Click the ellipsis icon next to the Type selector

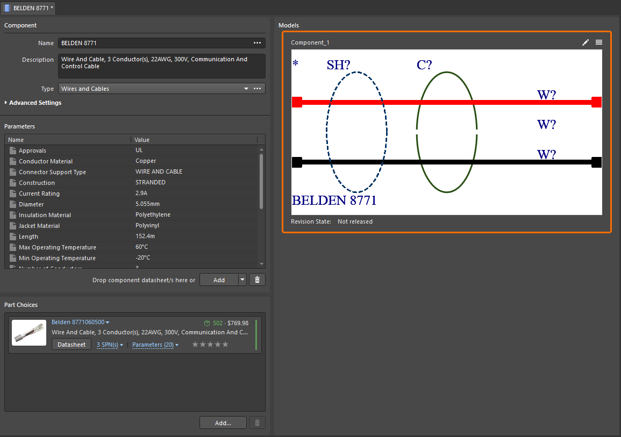click(258, 88)
